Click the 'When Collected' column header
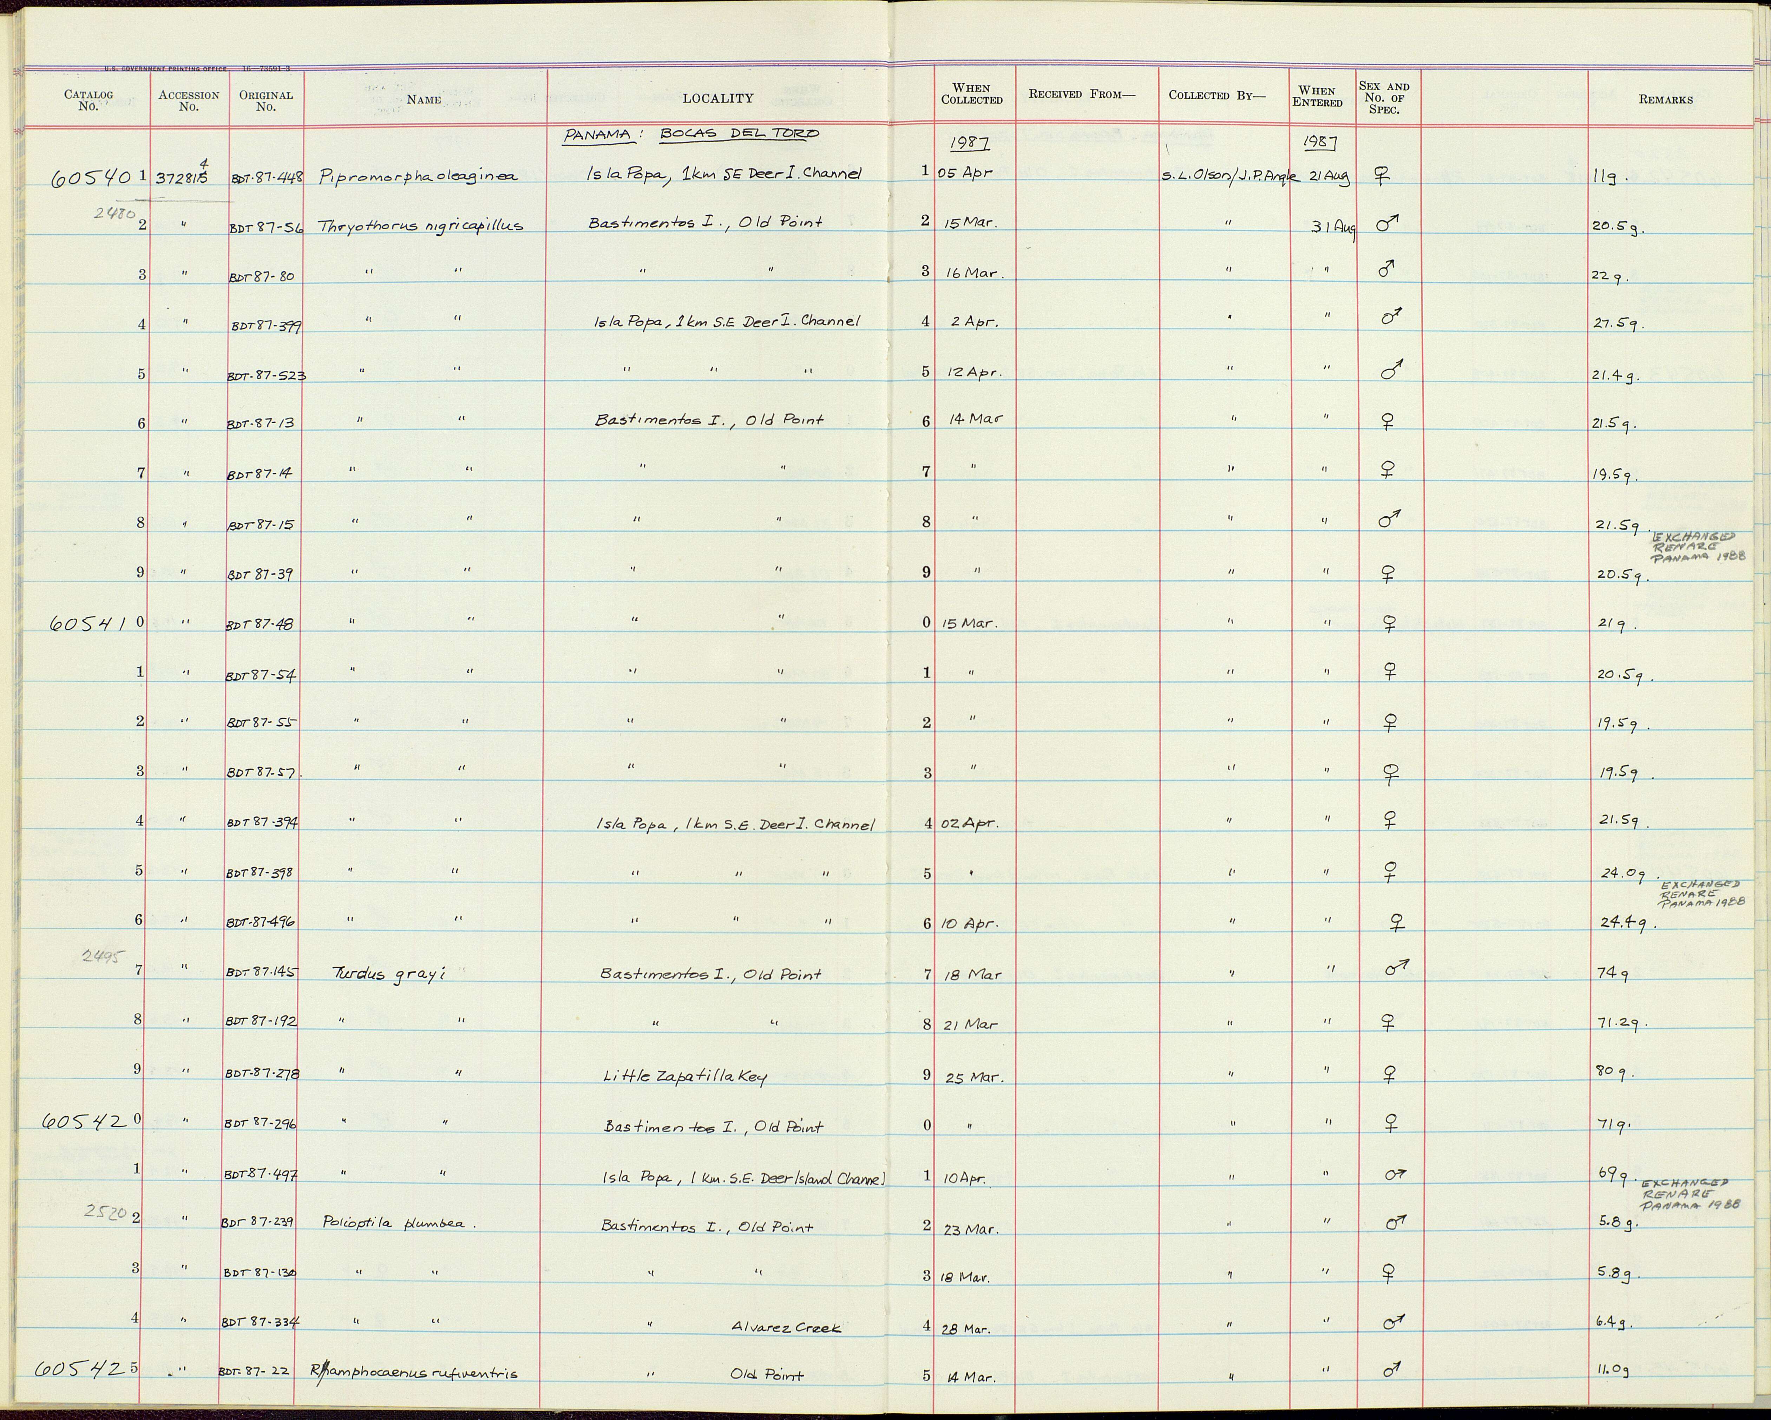1771x1420 pixels. point(972,94)
